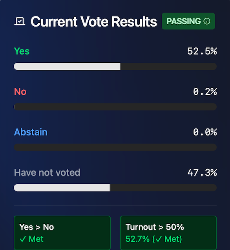Click the Abstain 0.0% percentage value
Image resolution: width=230 pixels, height=250 pixels.
point(205,132)
